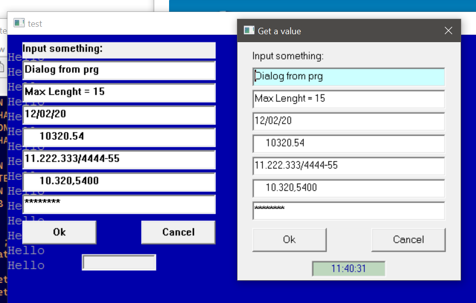Click bold 10.320,5400 field in the test window

click(119, 182)
